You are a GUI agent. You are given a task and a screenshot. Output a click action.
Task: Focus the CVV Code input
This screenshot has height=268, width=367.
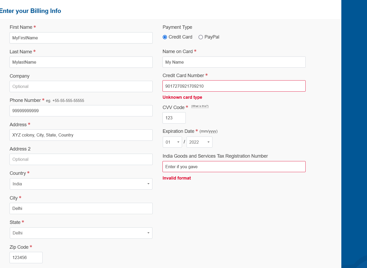click(174, 118)
